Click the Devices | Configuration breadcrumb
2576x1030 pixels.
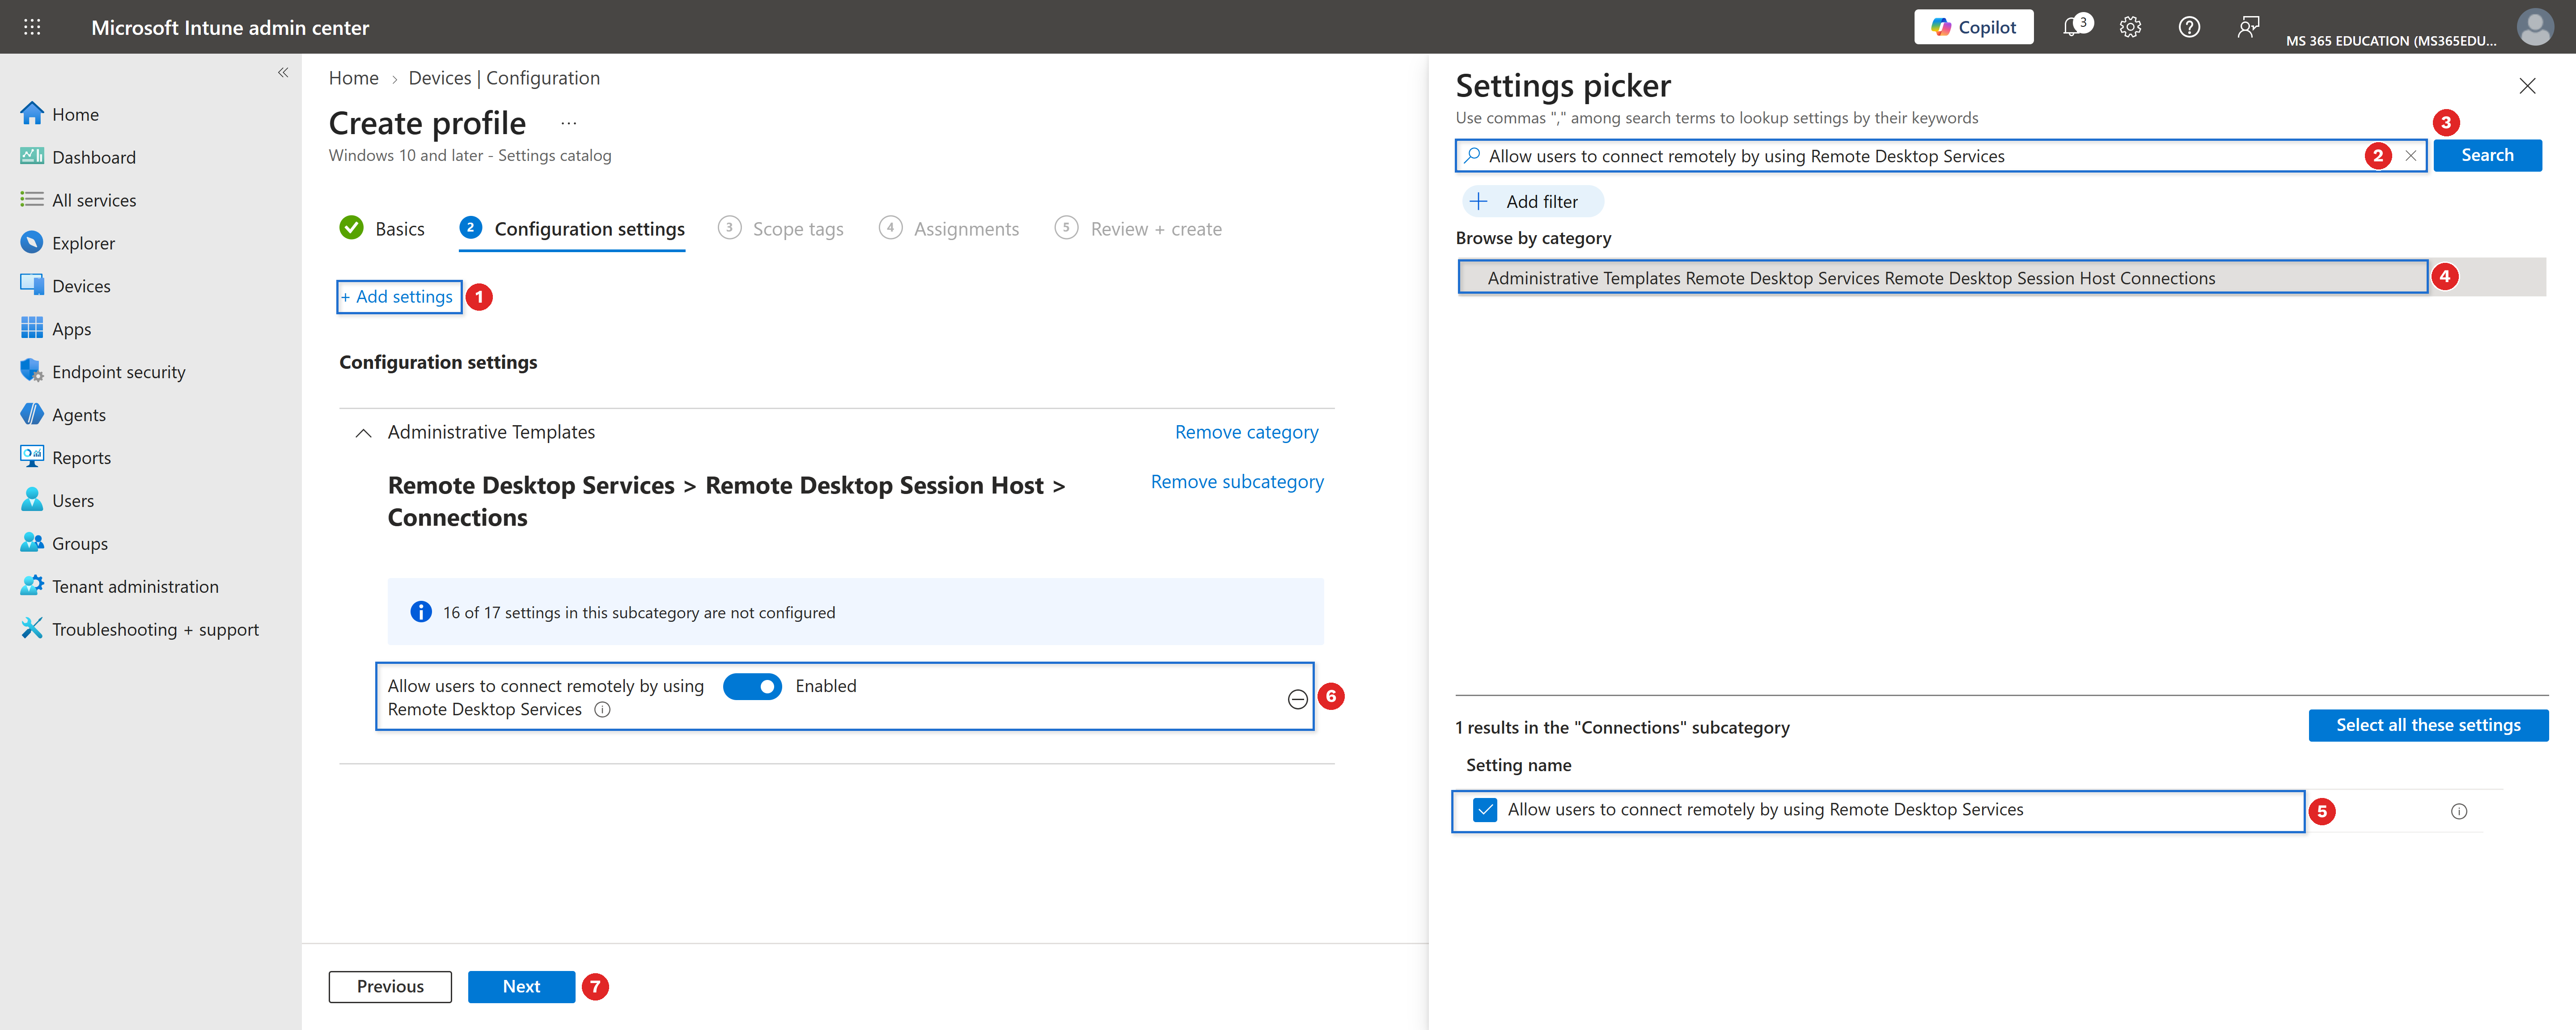tap(504, 78)
